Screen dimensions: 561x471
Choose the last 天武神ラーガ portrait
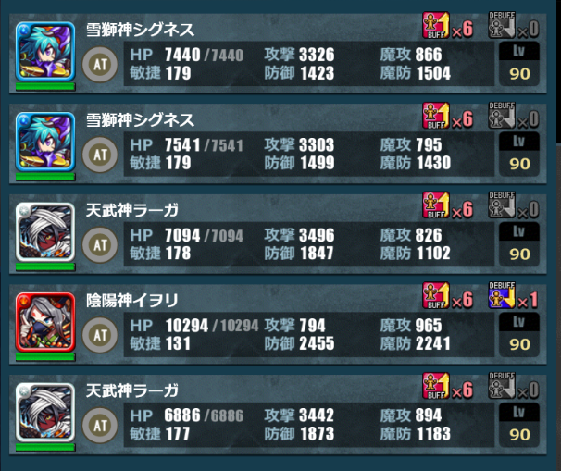(45, 413)
